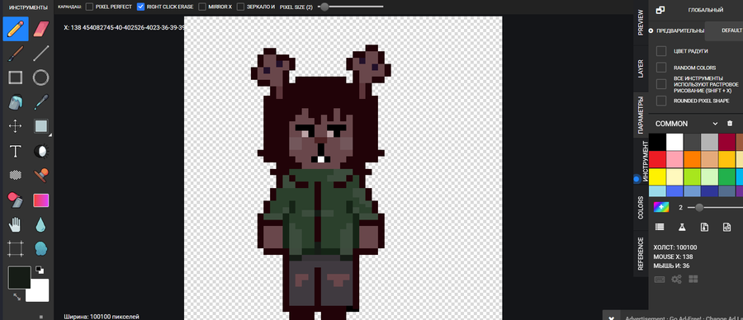743x320 pixels.
Task: Open the Reference side tab
Action: (641, 254)
